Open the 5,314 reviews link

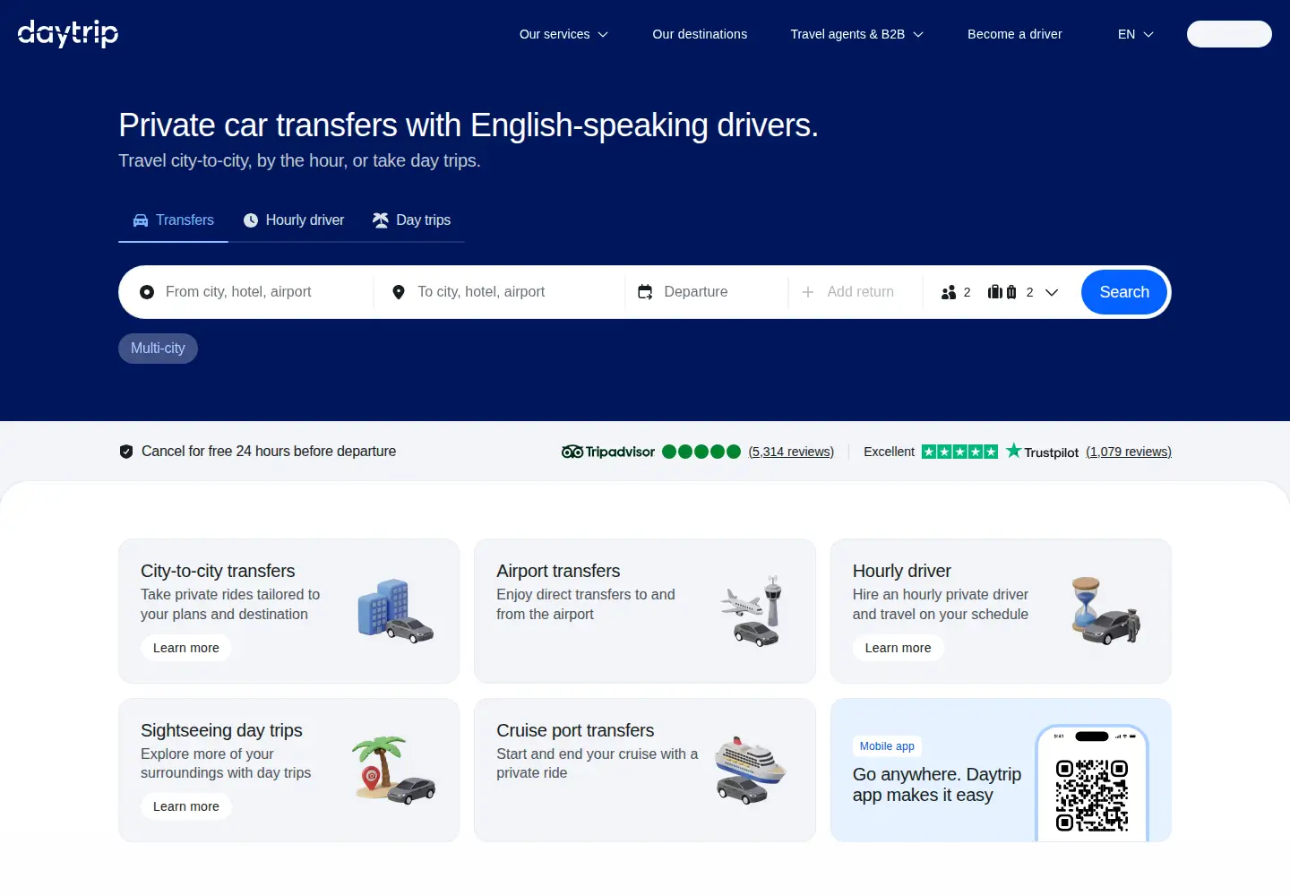pyautogui.click(x=791, y=452)
